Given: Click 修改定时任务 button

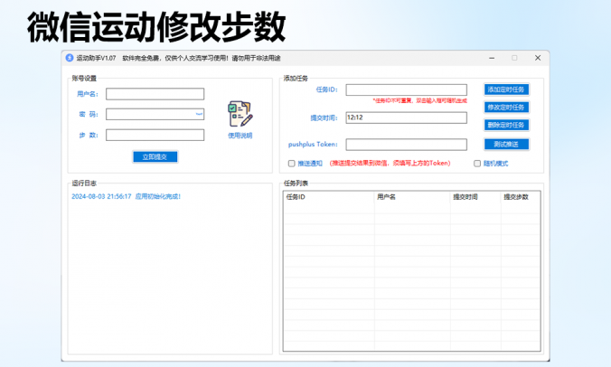Looking at the screenshot, I should [506, 108].
